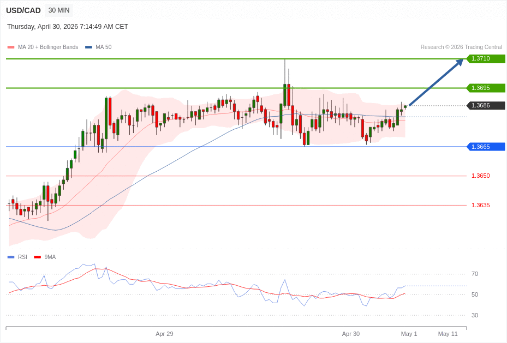Click the 1.3650 red pivot label
507x343 pixels.
pyautogui.click(x=480, y=176)
